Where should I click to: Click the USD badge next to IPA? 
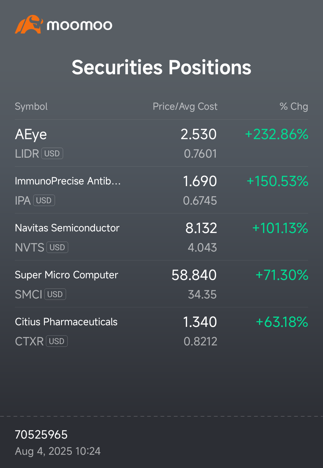coord(44,201)
